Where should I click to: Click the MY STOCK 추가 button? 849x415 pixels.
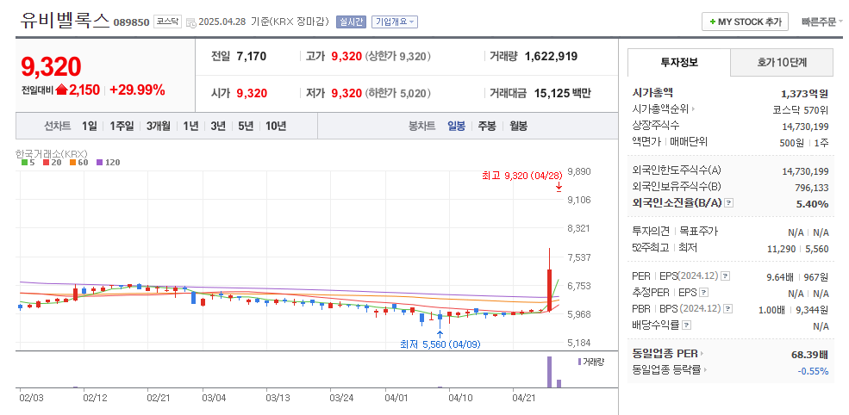(x=745, y=22)
